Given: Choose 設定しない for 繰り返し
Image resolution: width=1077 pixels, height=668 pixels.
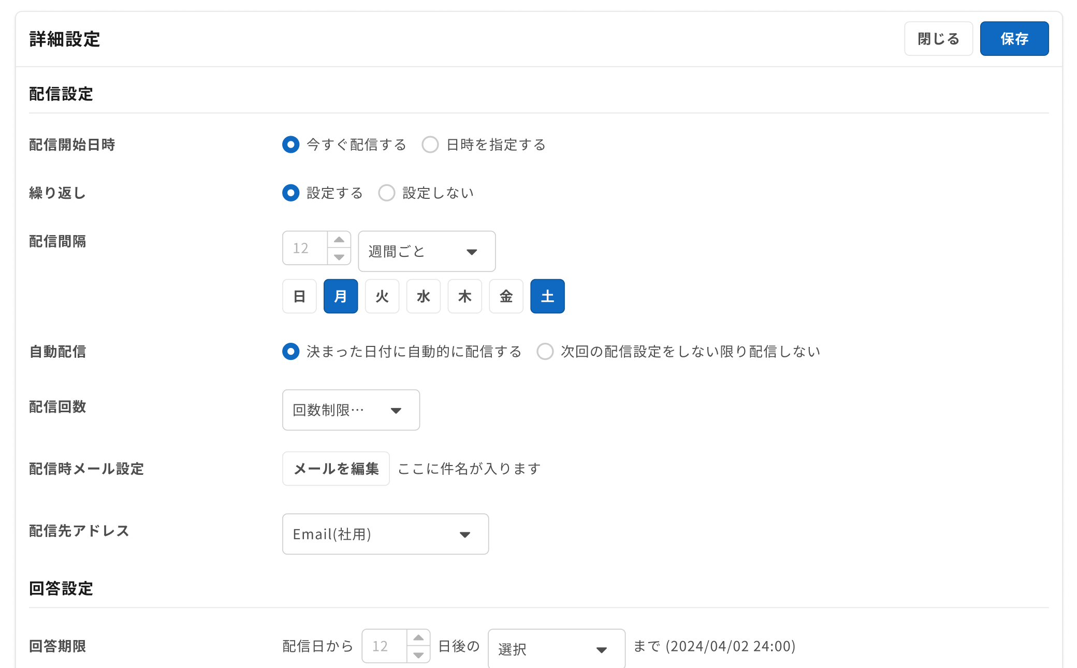Looking at the screenshot, I should point(387,193).
